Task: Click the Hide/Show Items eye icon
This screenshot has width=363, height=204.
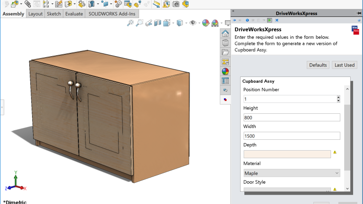Action: (x=193, y=23)
